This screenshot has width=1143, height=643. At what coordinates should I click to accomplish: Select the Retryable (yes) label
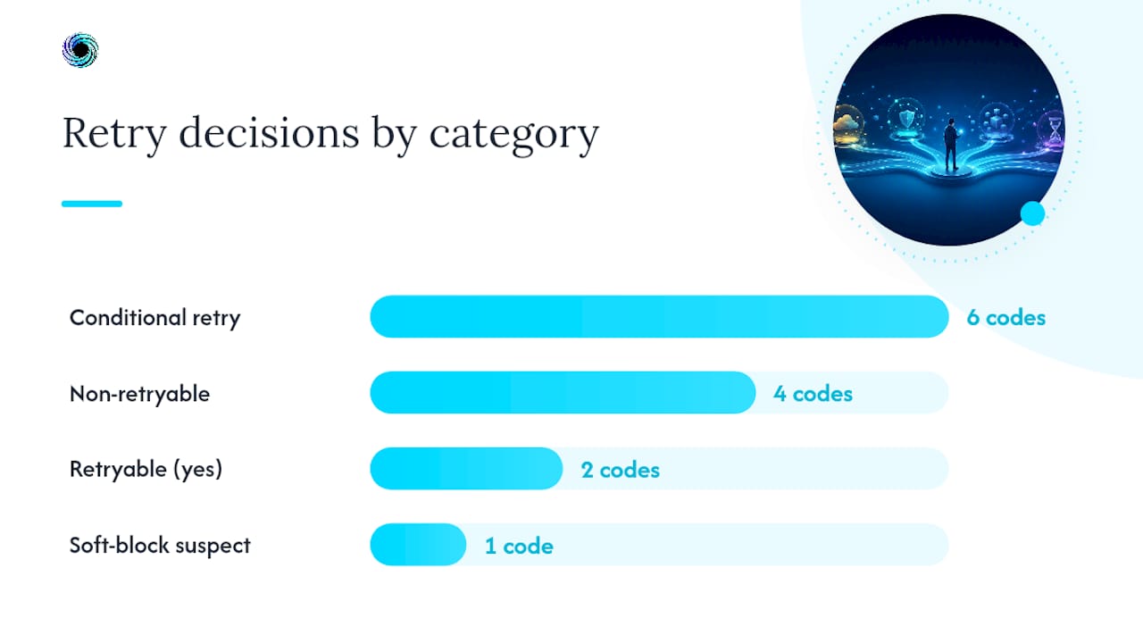pyautogui.click(x=146, y=470)
